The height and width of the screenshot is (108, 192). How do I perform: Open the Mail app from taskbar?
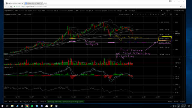pos(46,106)
